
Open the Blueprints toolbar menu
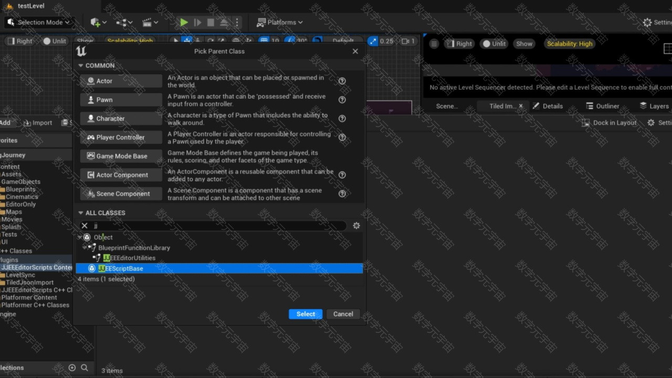coord(124,22)
